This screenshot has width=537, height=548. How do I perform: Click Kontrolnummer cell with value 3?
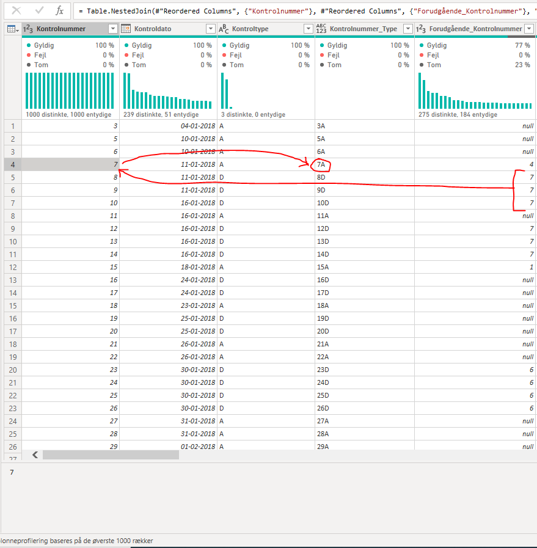71,126
